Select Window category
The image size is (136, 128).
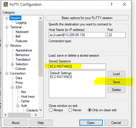(16, 46)
